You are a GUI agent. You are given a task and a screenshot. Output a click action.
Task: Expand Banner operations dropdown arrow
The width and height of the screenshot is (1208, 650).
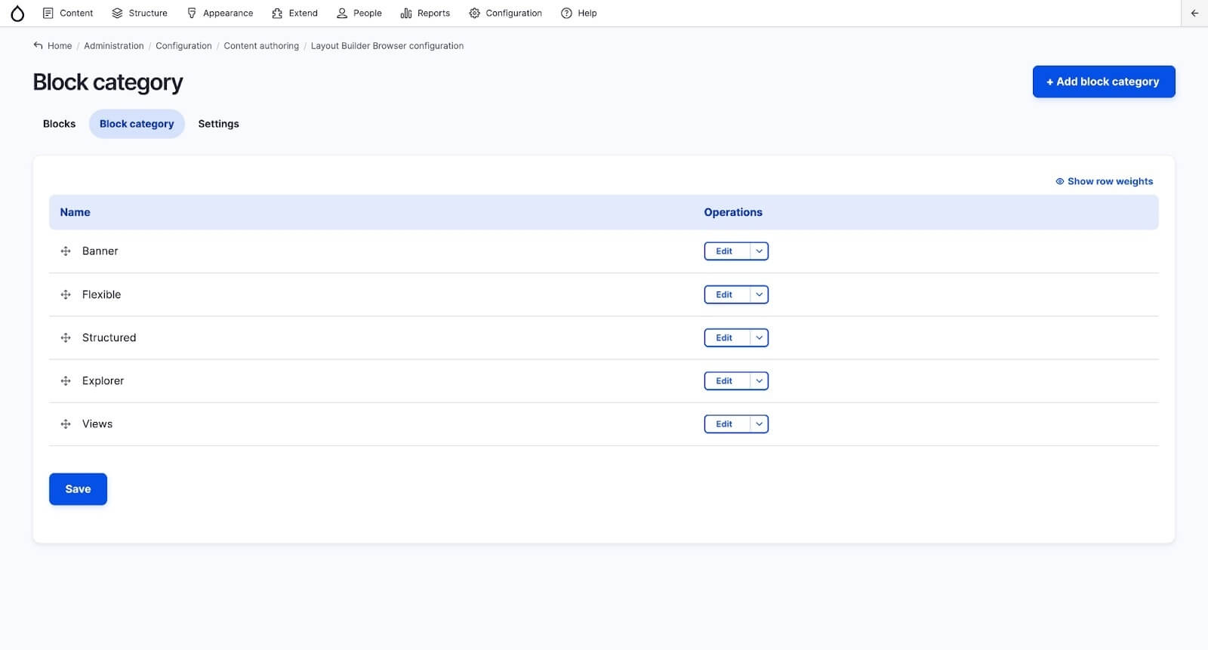(759, 251)
